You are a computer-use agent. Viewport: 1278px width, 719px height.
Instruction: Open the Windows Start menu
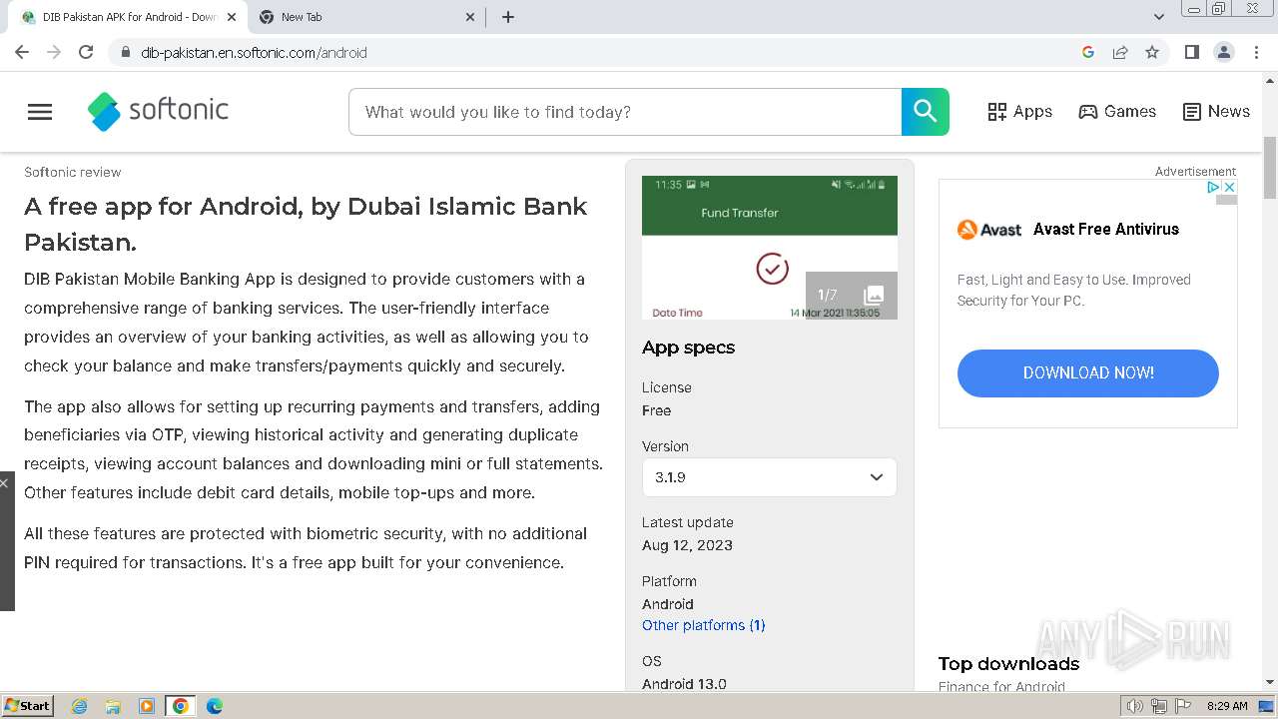click(27, 705)
